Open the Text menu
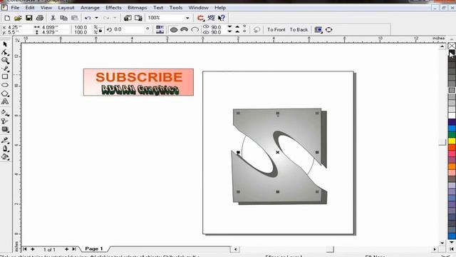This screenshot has height=257, width=456. tap(158, 8)
